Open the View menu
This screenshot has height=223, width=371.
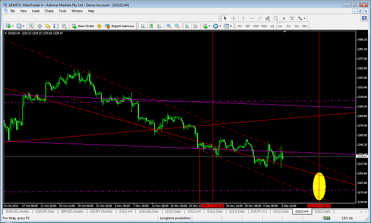[x=23, y=11]
